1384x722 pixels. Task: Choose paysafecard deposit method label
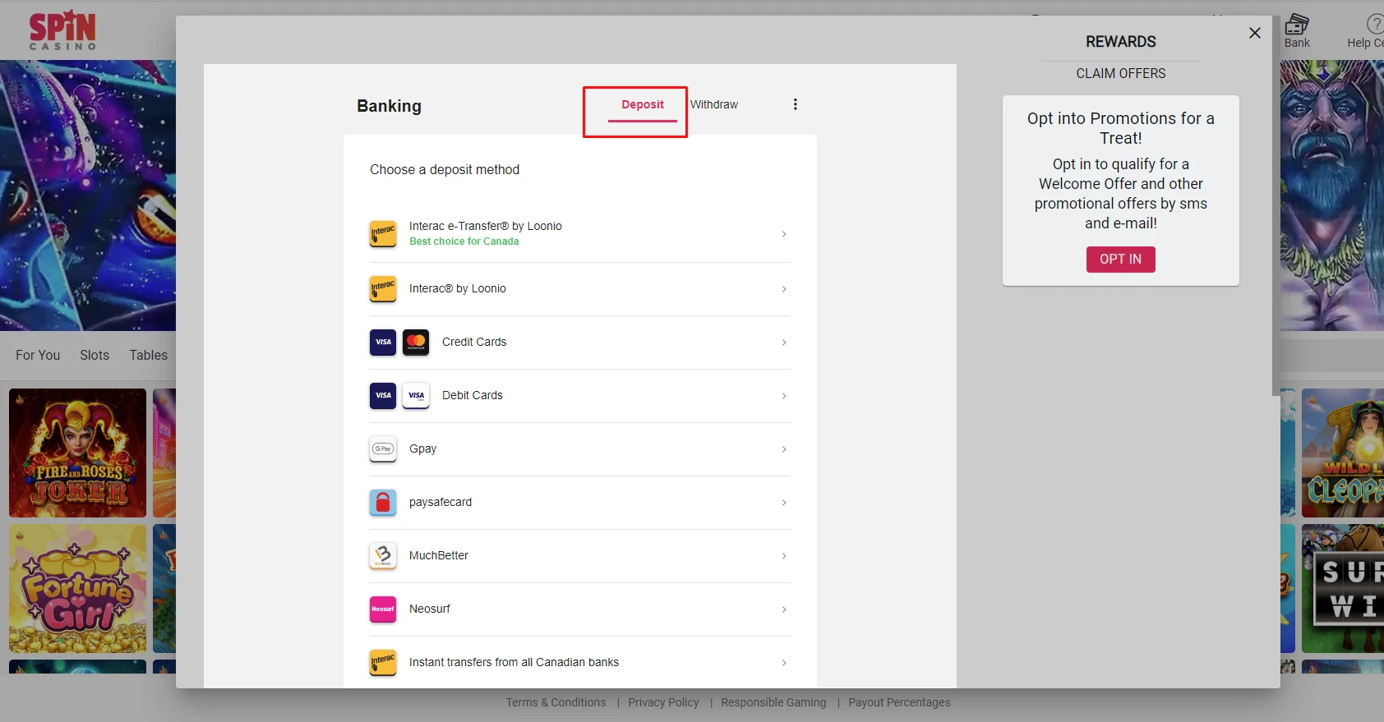441,503
